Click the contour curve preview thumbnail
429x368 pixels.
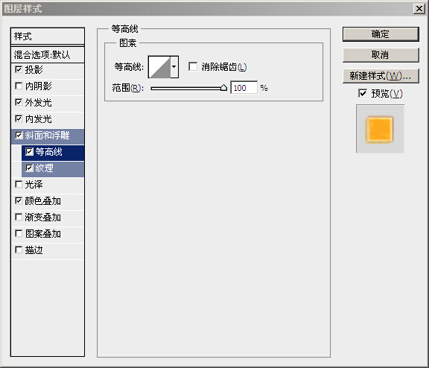[x=159, y=67]
